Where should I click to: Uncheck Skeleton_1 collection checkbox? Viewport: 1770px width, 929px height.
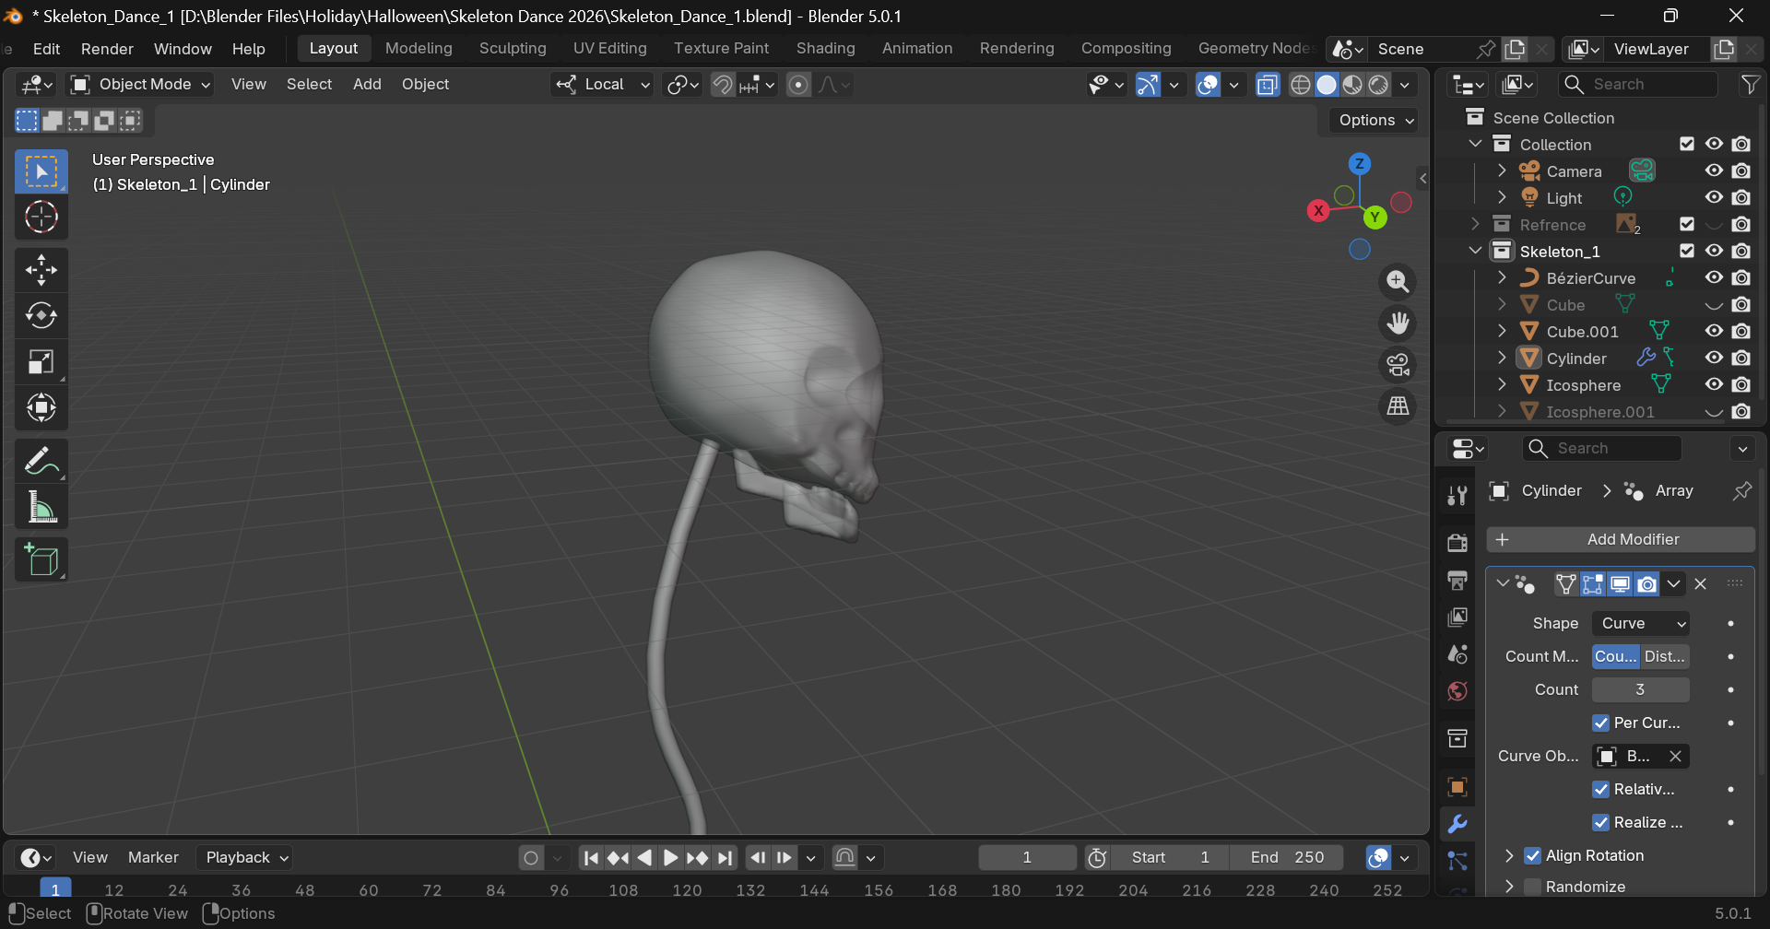click(1687, 251)
